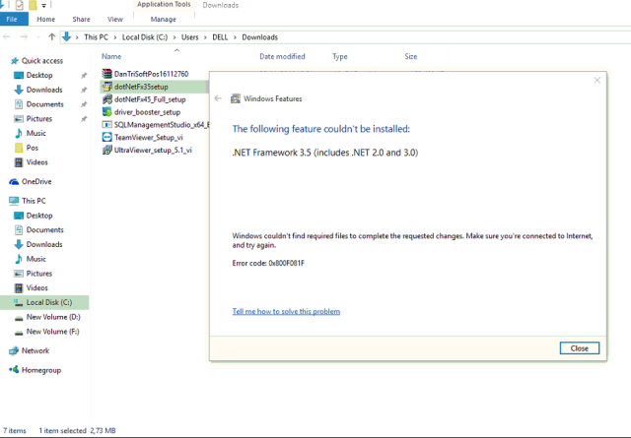
Task: Open Documents under Quick access
Action: pos(44,104)
